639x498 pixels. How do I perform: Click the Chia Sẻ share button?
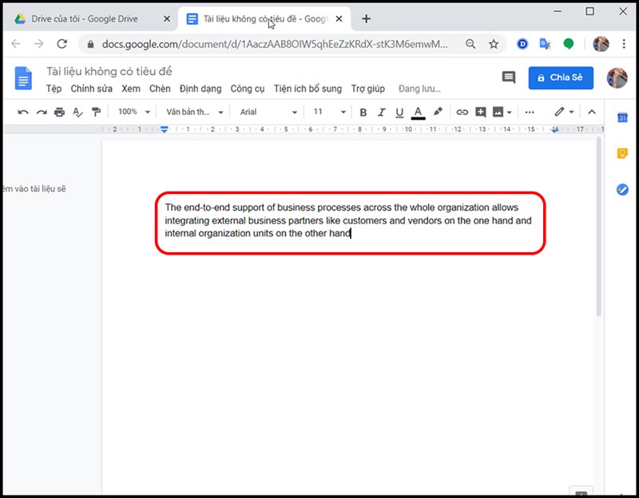pos(561,77)
